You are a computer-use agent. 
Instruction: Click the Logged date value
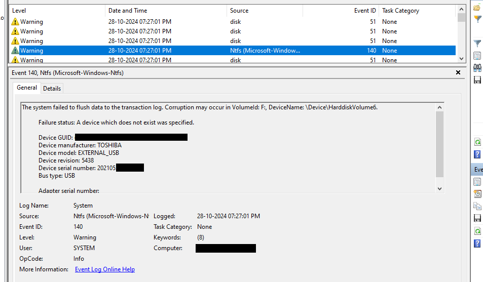228,216
